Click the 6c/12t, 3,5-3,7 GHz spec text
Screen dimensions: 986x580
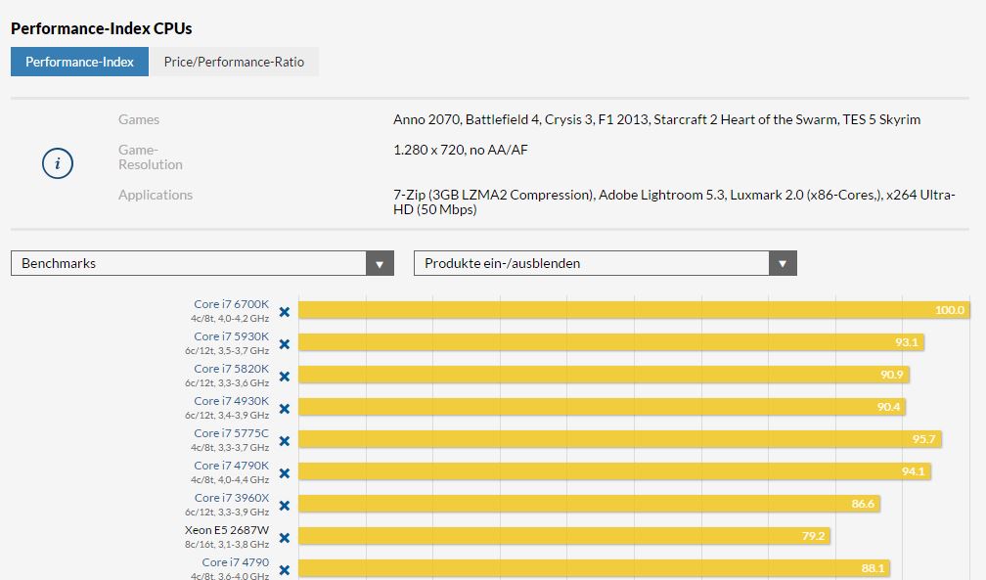pyautogui.click(x=226, y=351)
